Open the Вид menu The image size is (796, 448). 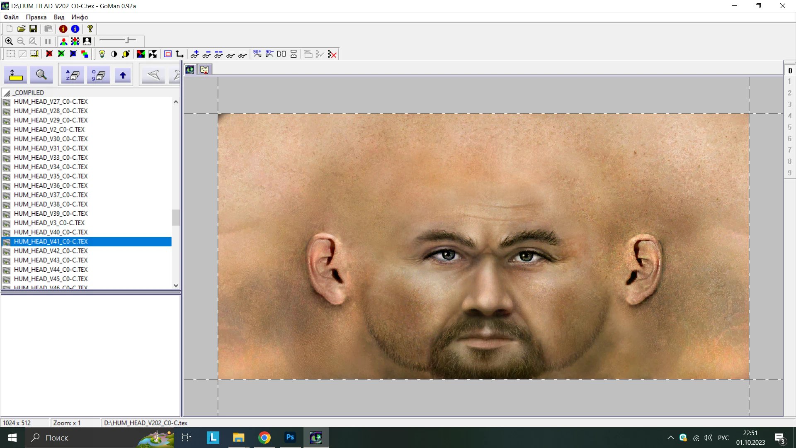pyautogui.click(x=59, y=17)
